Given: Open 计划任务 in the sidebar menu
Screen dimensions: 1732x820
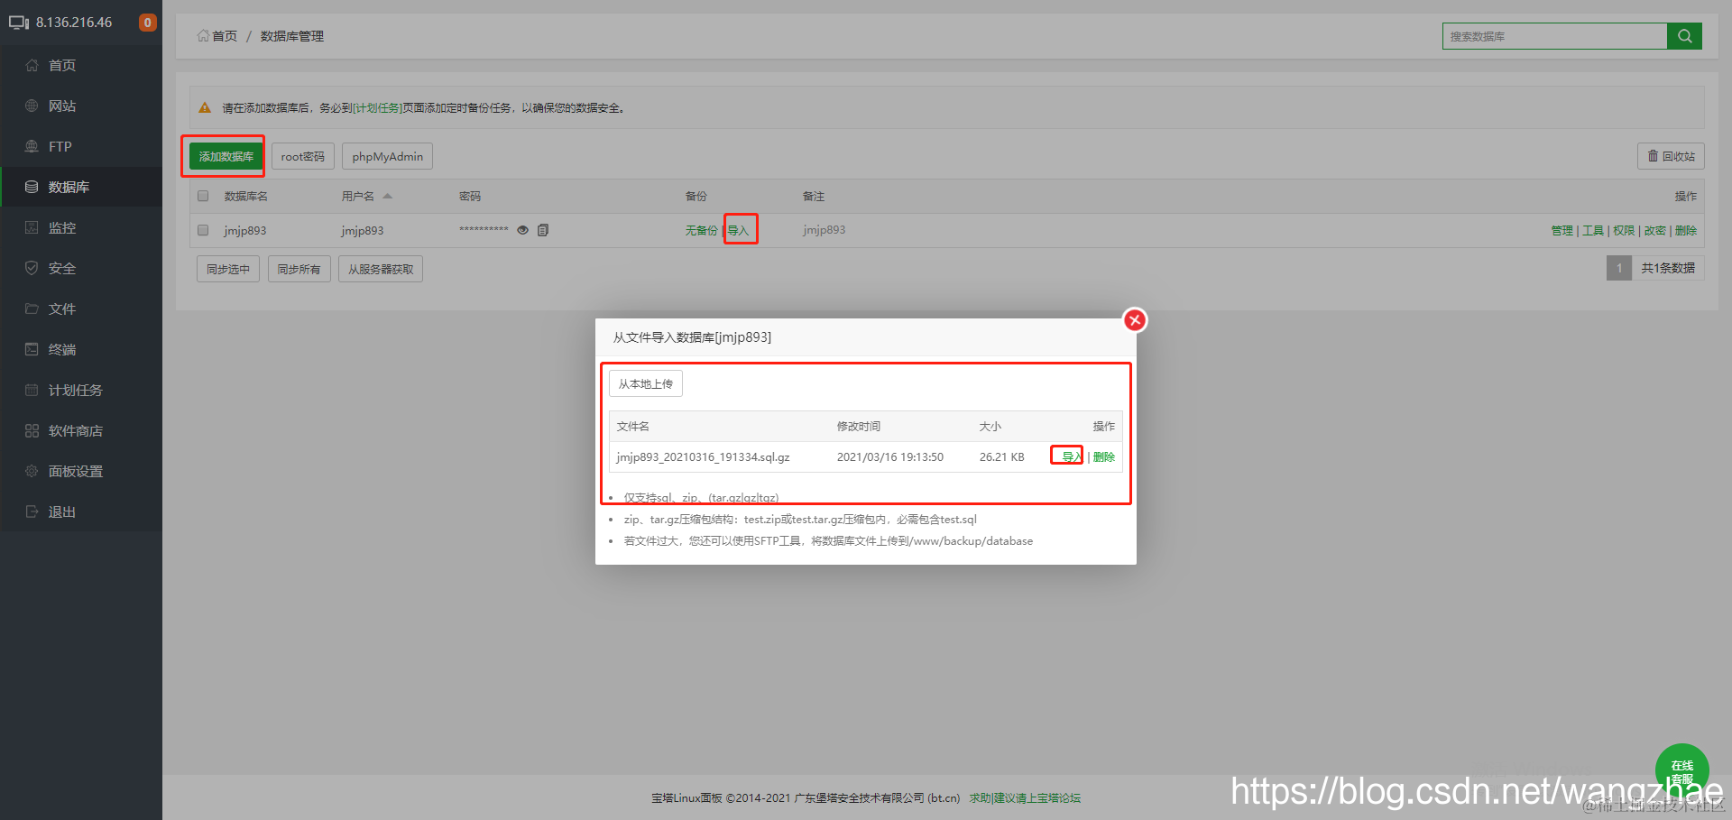Looking at the screenshot, I should (76, 390).
